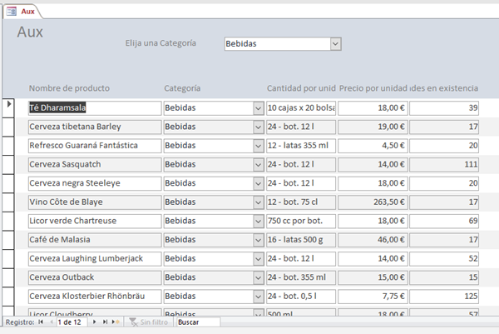The image size is (499, 334).
Task: Go to the next record
Action: point(94,322)
